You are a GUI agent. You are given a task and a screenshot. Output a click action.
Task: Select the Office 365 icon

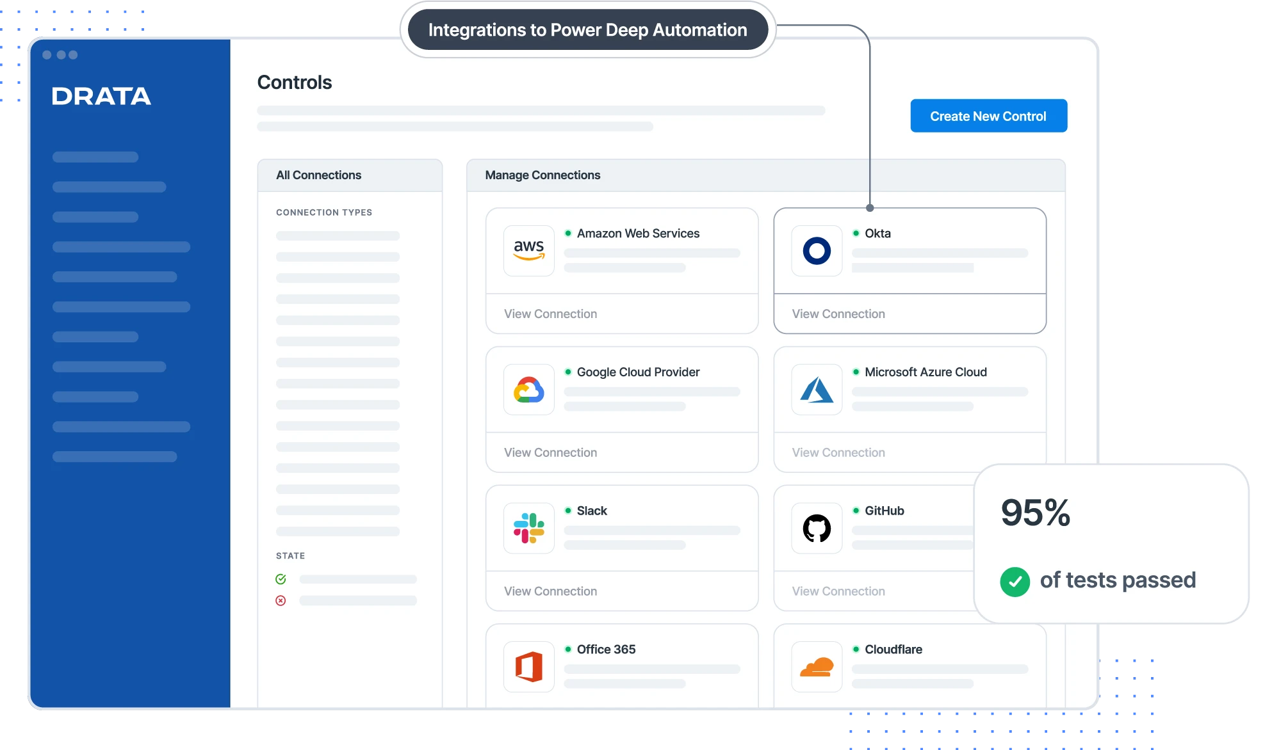click(528, 666)
